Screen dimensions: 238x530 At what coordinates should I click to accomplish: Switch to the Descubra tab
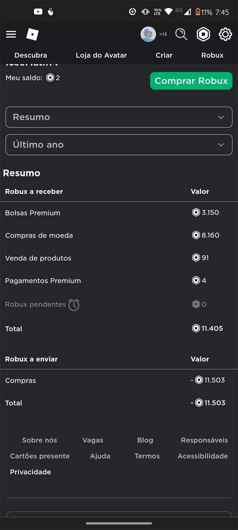[x=31, y=55]
